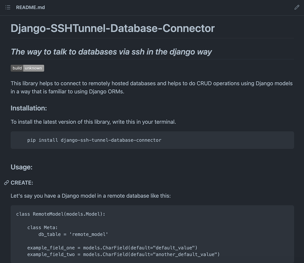This screenshot has width=304, height=263.
Task: Click the anchor link icon beside CREATE heading
Action: pos(6,183)
